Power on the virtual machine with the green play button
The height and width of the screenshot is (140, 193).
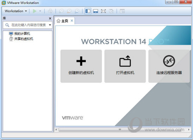[x=35, y=11]
